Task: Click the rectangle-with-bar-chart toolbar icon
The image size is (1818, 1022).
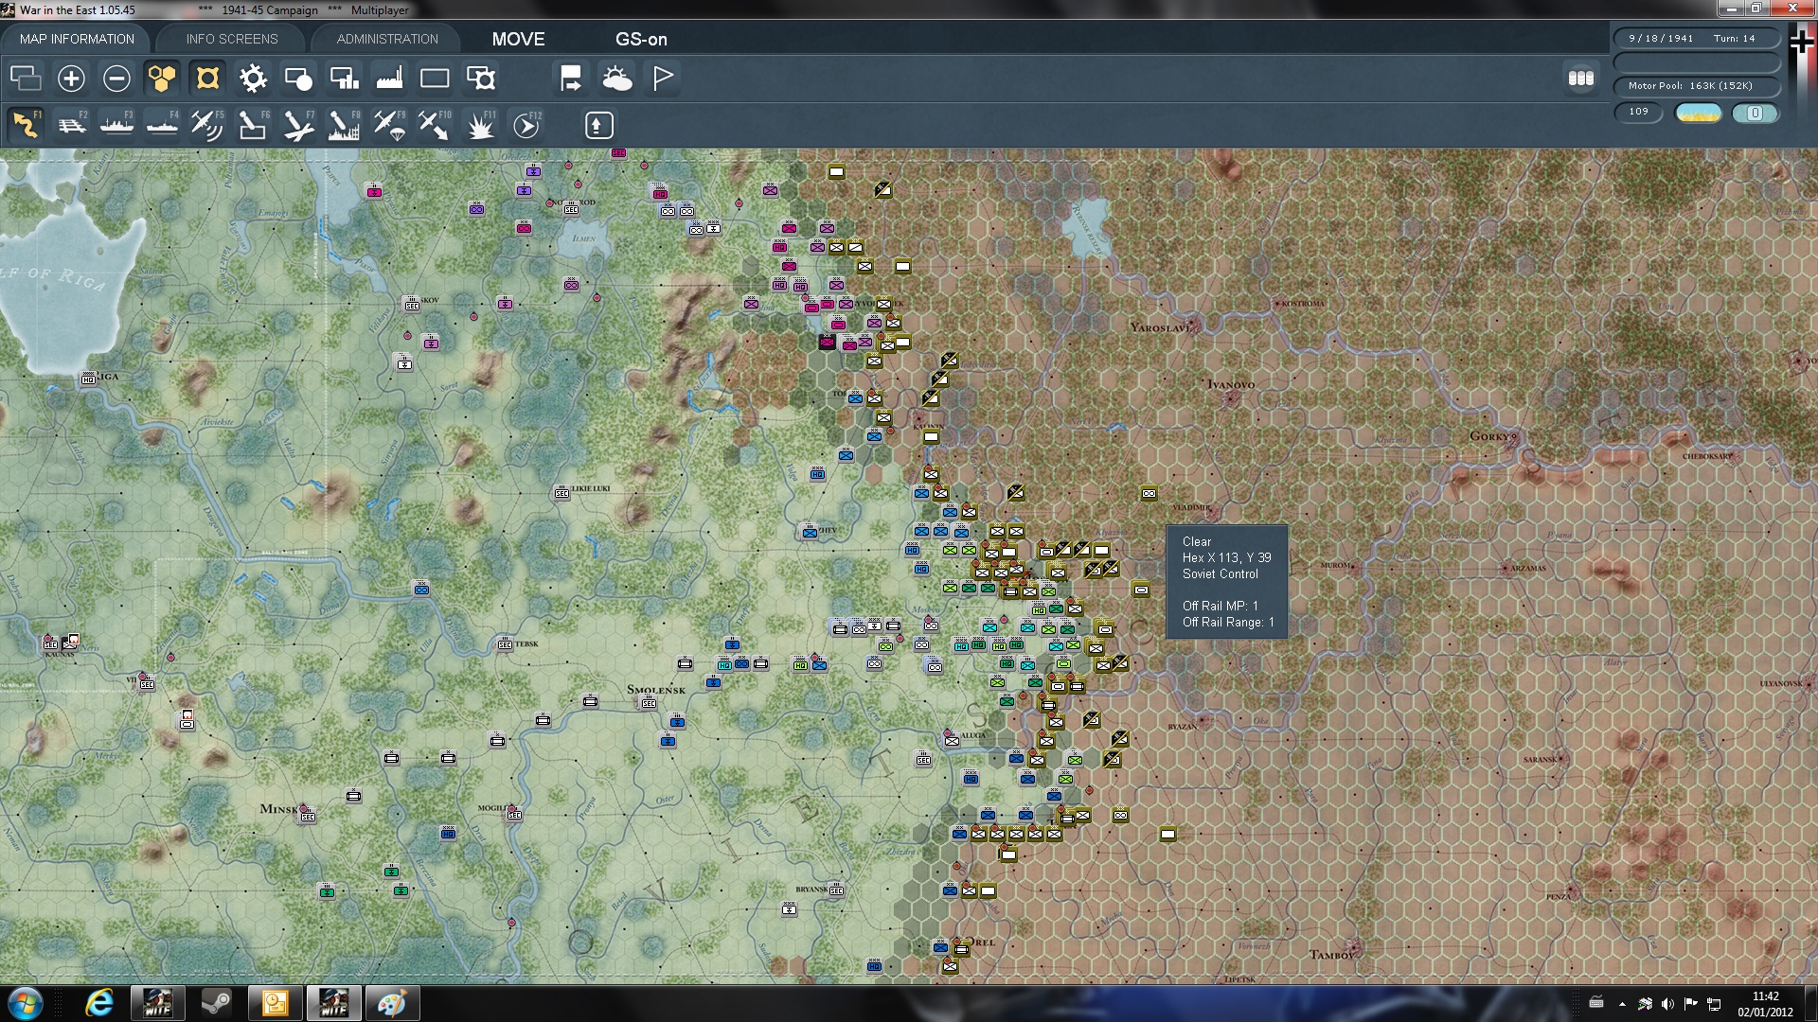Action: point(344,78)
